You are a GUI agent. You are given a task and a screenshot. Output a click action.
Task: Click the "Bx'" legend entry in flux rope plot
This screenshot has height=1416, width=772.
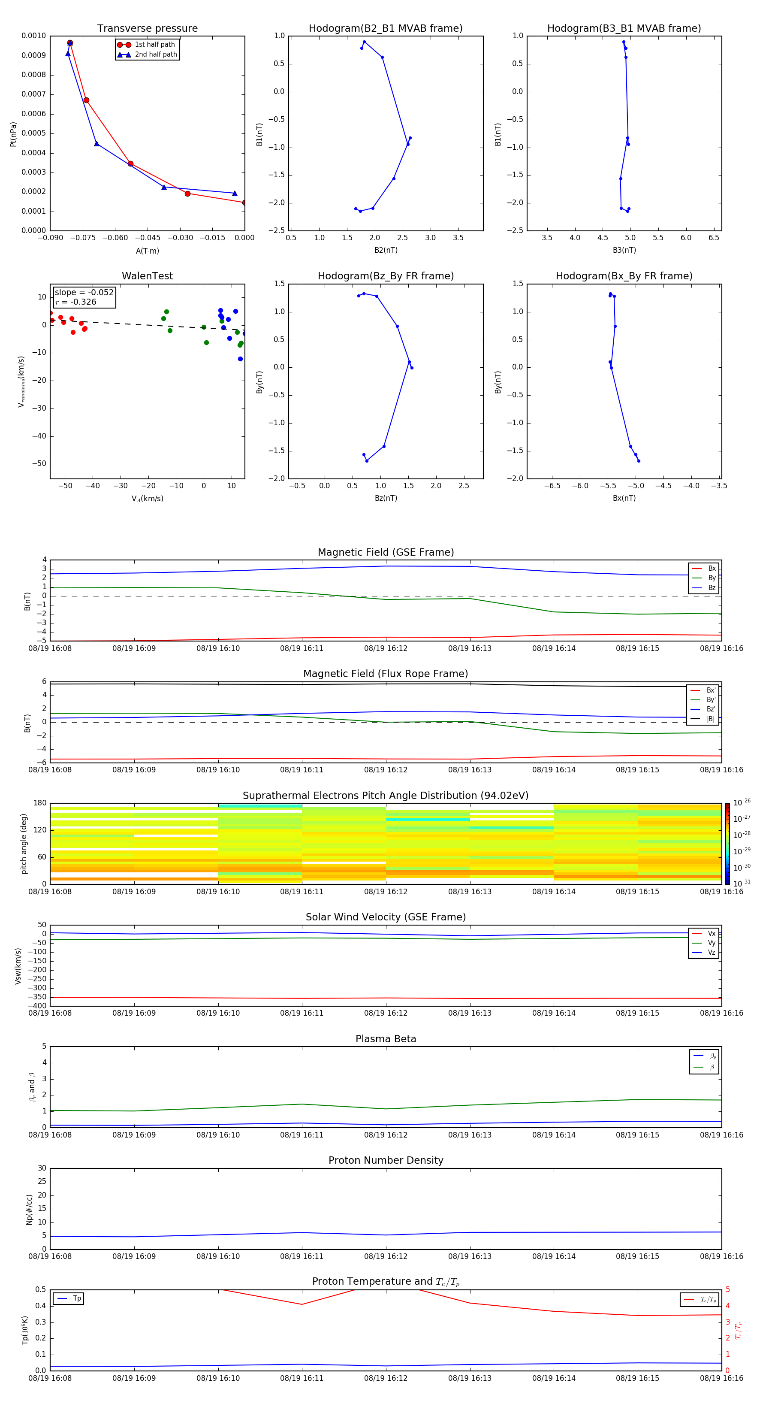tap(703, 690)
